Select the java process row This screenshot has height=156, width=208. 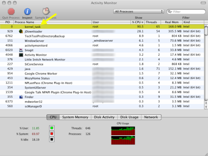click(x=102, y=69)
